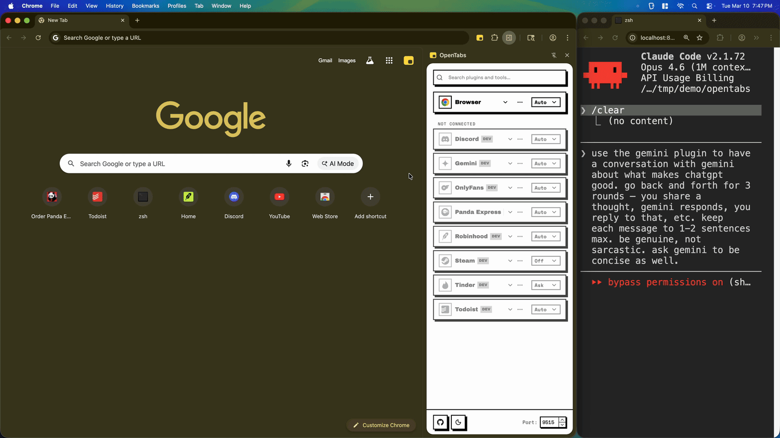Open the Images link
Image resolution: width=780 pixels, height=438 pixels.
[x=347, y=61]
